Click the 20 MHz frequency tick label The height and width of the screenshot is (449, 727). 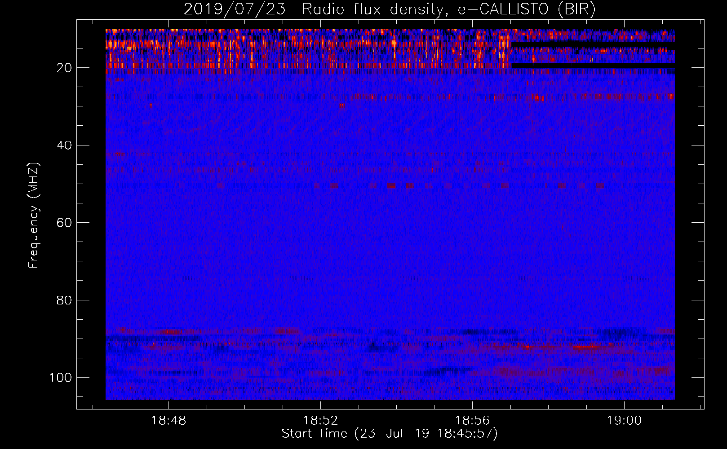(x=64, y=68)
